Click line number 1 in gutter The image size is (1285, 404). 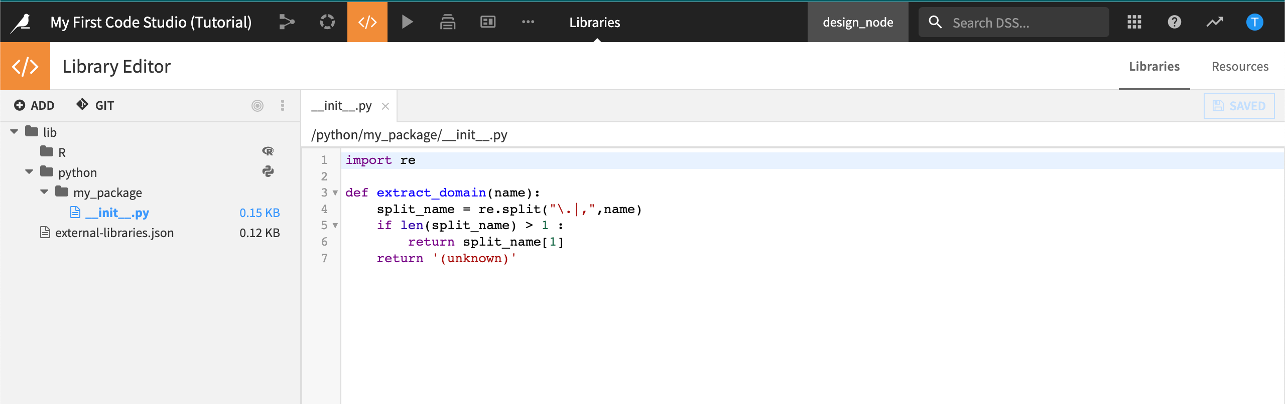point(324,160)
